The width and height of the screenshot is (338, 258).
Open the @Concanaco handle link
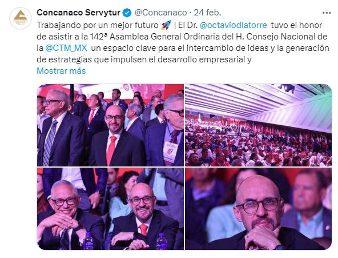coord(160,13)
